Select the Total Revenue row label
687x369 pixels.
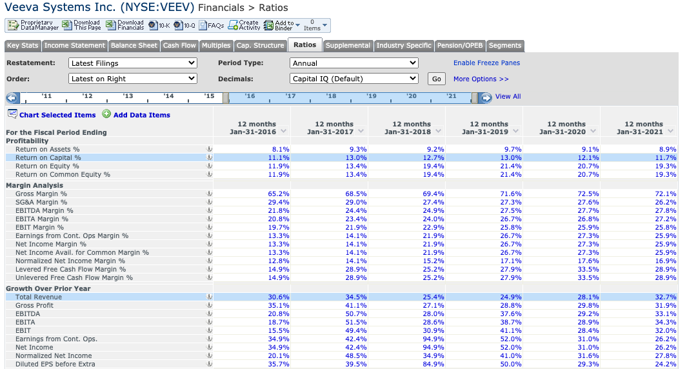point(39,297)
